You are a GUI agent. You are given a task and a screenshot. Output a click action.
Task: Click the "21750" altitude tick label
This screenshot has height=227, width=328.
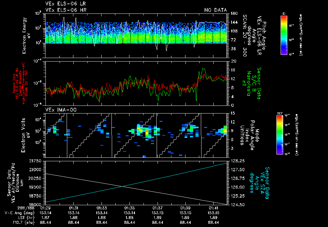(x=35, y=161)
